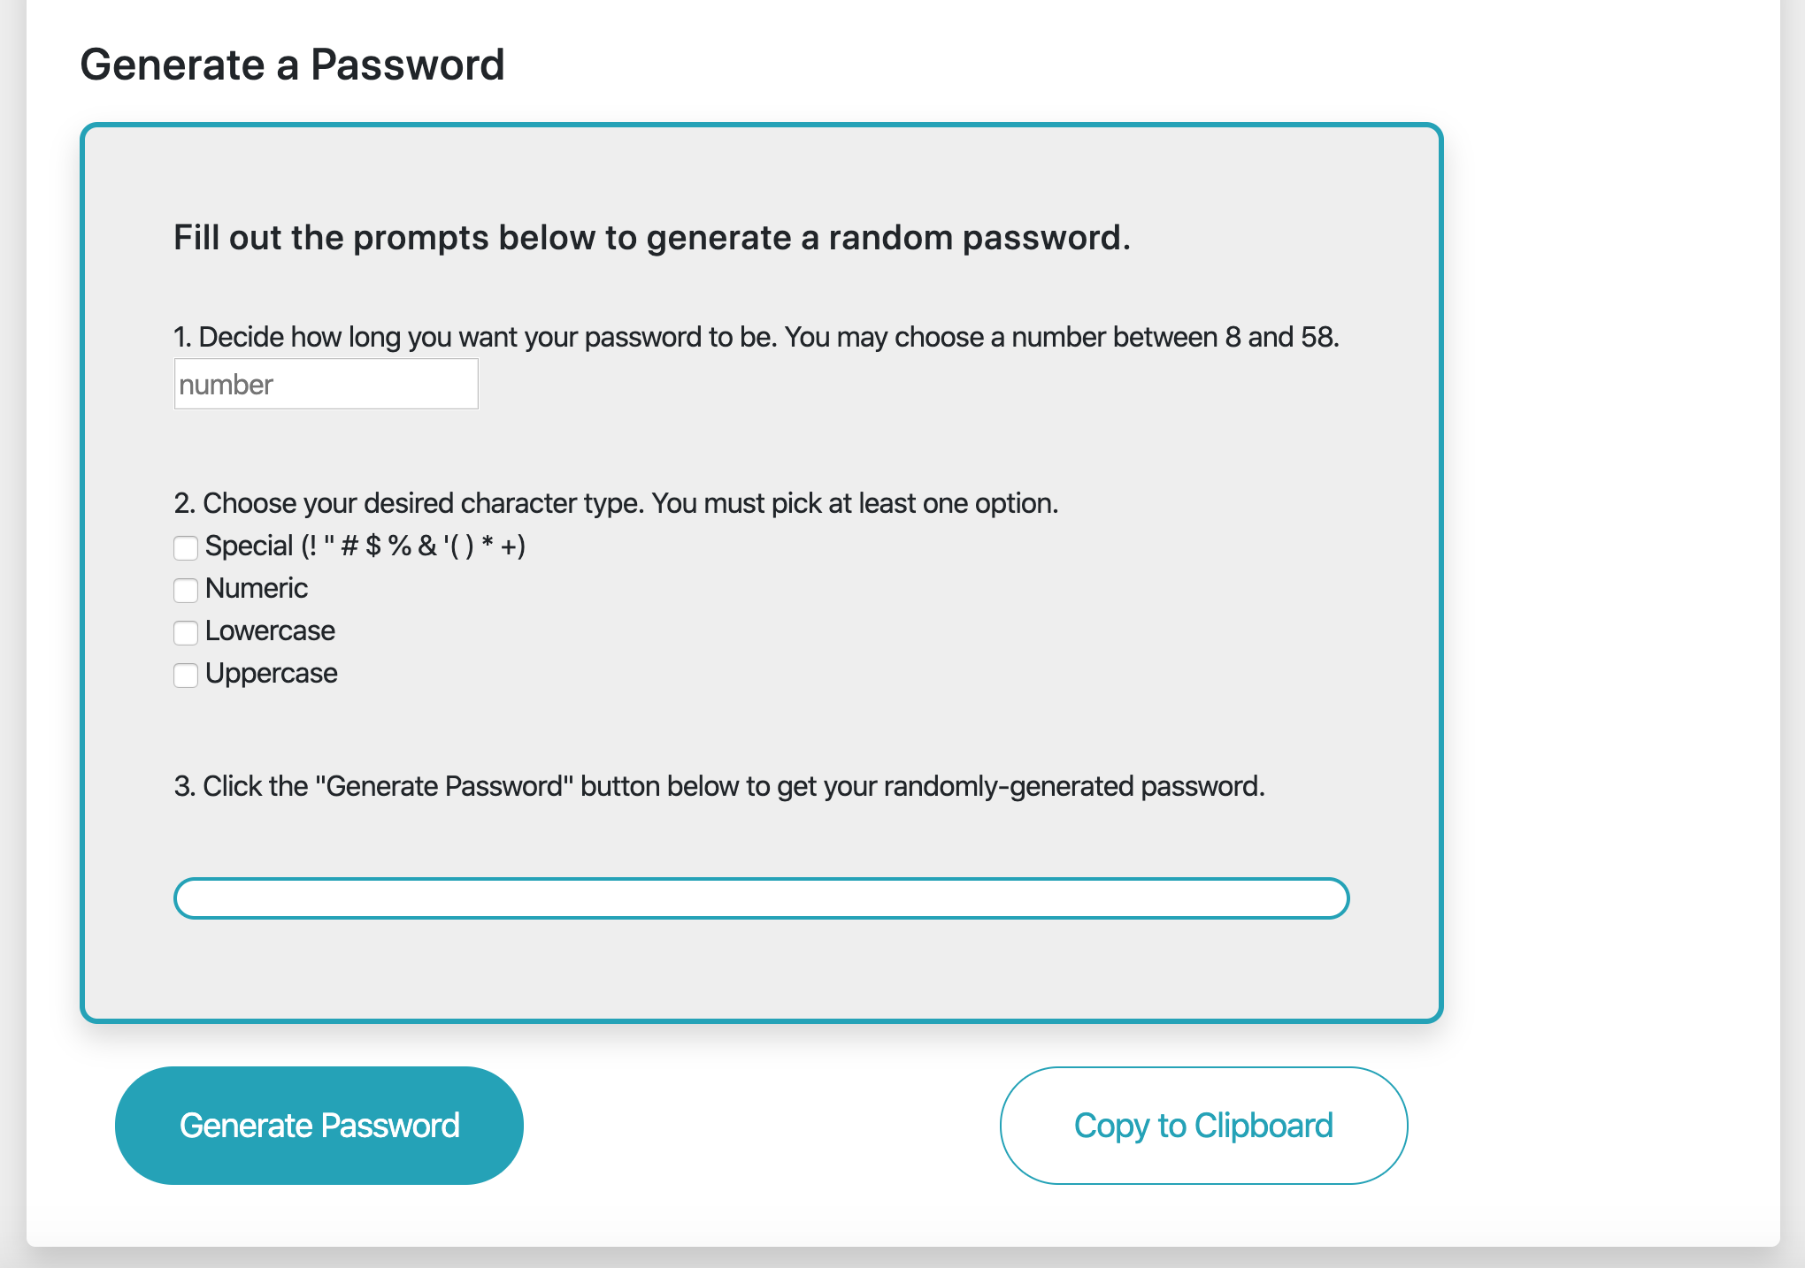Enable the Uppercase character checkbox

coord(186,675)
